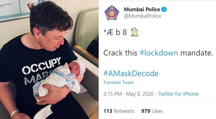Click 'Crack this' text in tweet

click(x=120, y=53)
